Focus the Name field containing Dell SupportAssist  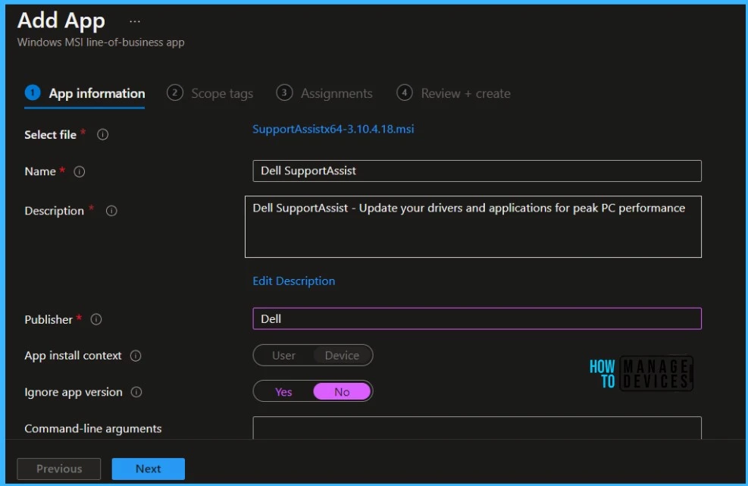tap(477, 171)
